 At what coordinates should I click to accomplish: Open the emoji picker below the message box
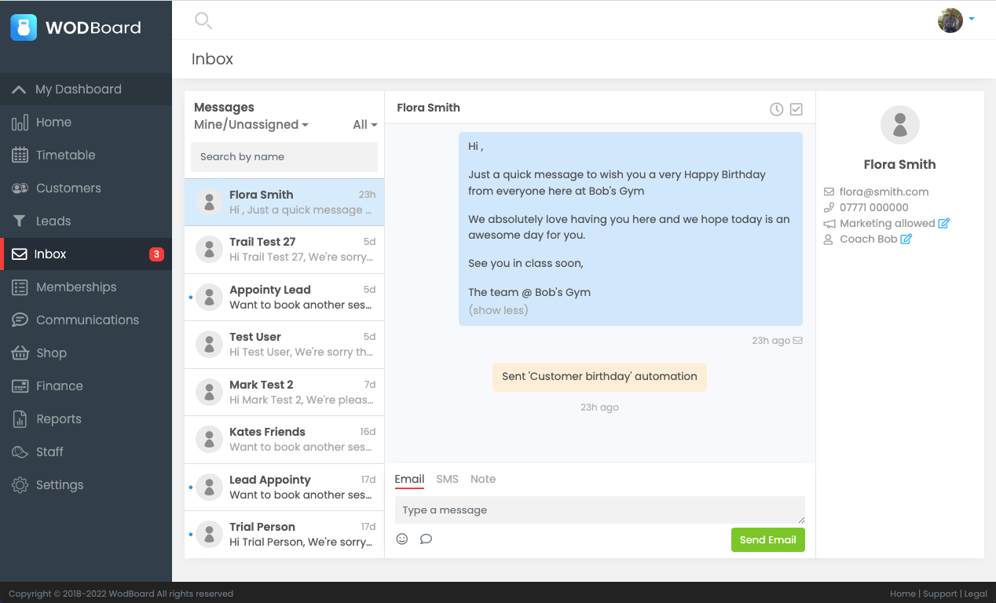click(402, 539)
